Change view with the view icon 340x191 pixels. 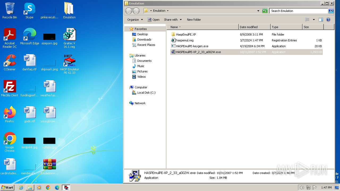[x=307, y=20]
